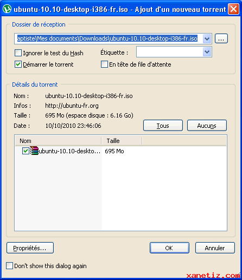Click the 695 Mo size cell in file list

tap(114, 151)
